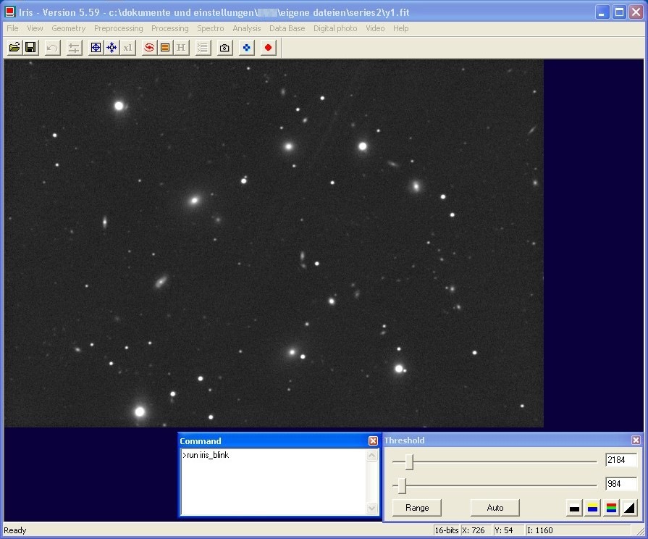Click the black triangle negative palette button
Screen dimensions: 648x539
point(629,508)
